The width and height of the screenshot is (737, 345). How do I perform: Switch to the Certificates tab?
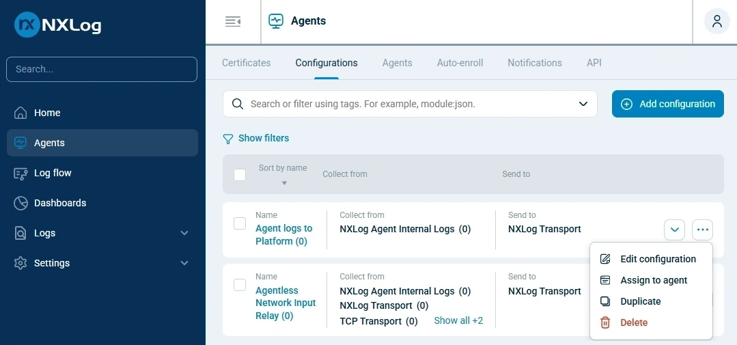247,63
